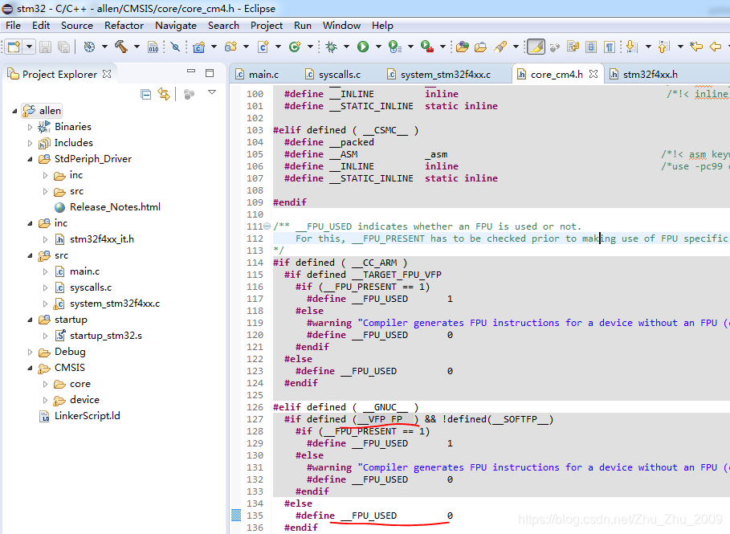Toggle the Mark Occurrences highlighter button
Viewport: 730px width, 534px height.
click(536, 47)
